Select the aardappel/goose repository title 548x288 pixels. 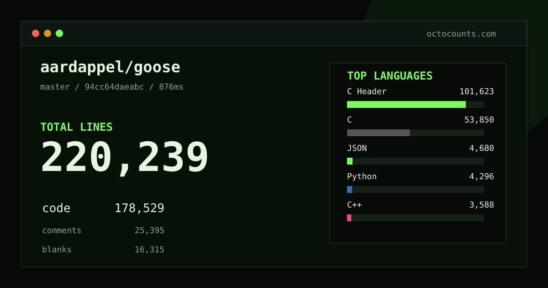111,68
